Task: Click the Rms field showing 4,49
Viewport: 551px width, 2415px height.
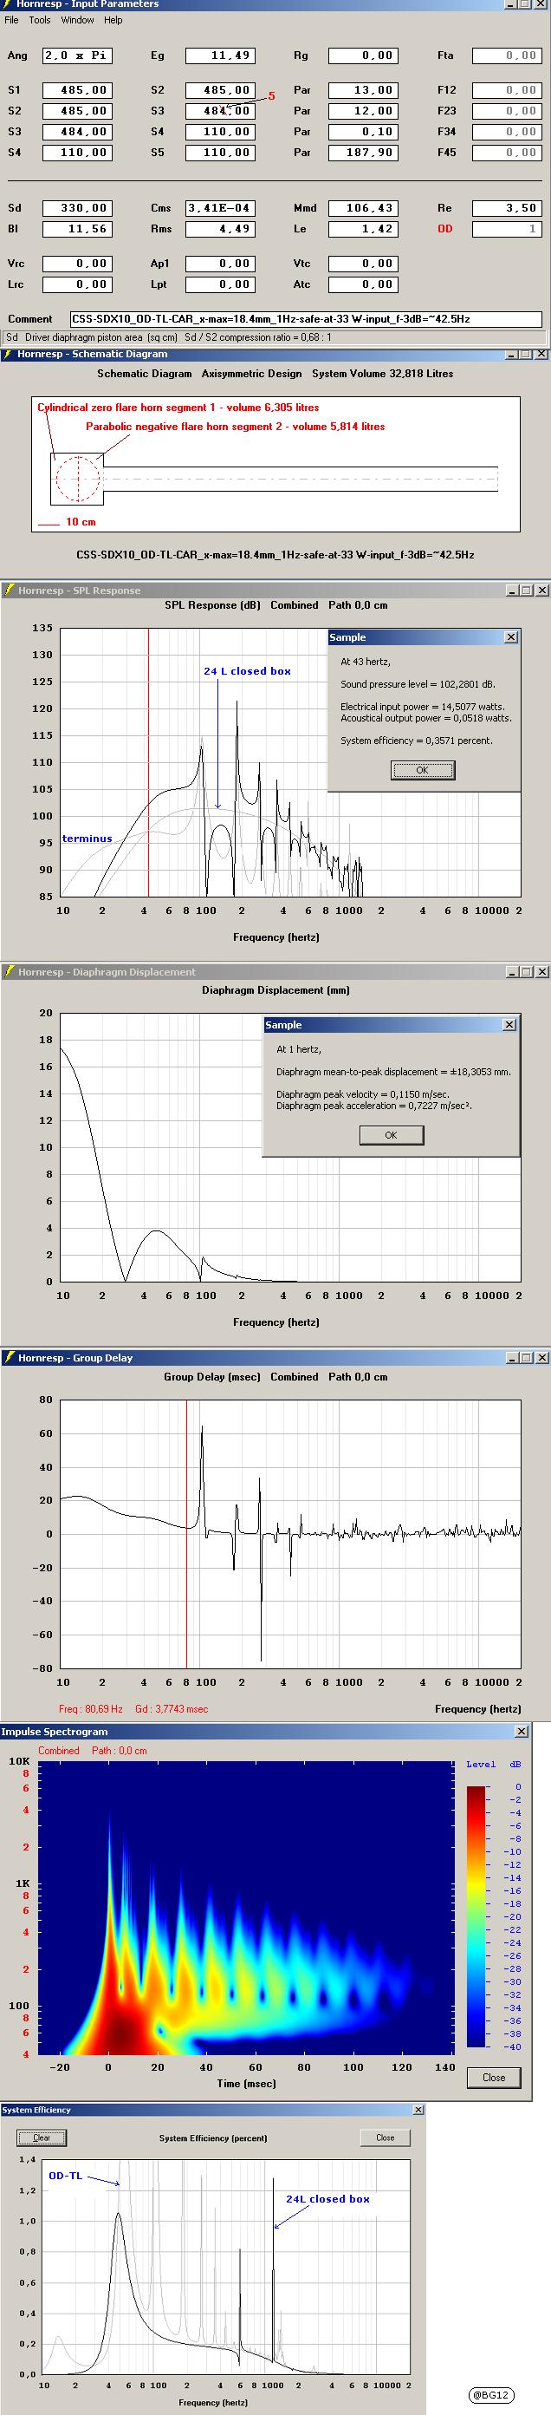Action: (x=219, y=229)
